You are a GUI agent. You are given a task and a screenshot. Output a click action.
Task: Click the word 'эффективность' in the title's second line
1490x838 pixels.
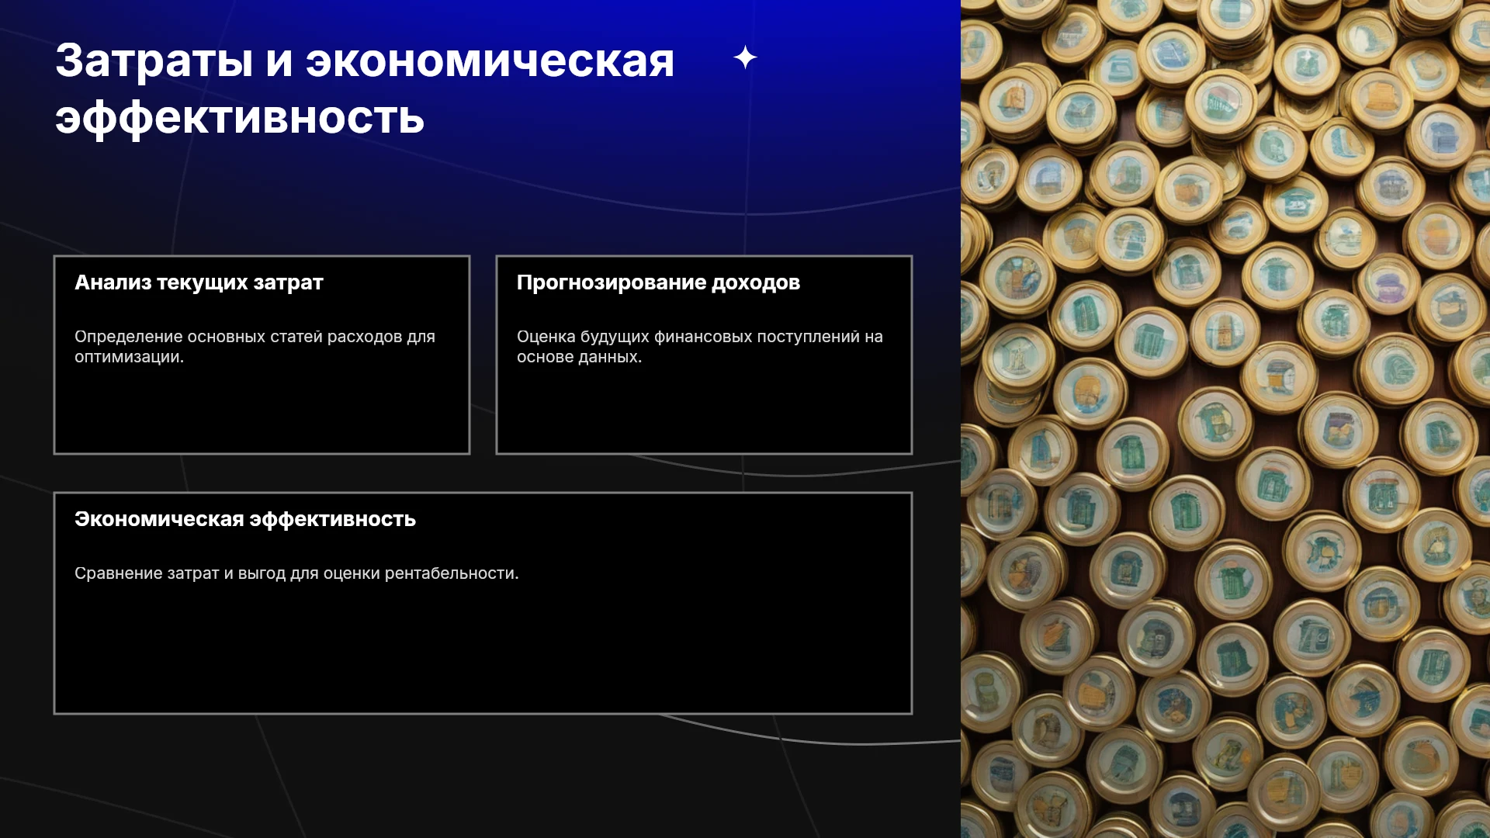(240, 118)
